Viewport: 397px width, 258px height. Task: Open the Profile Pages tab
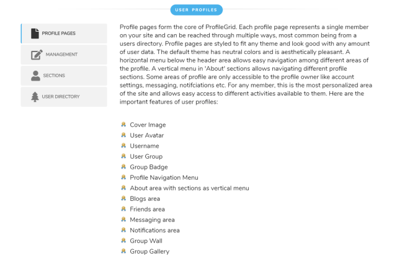(64, 33)
